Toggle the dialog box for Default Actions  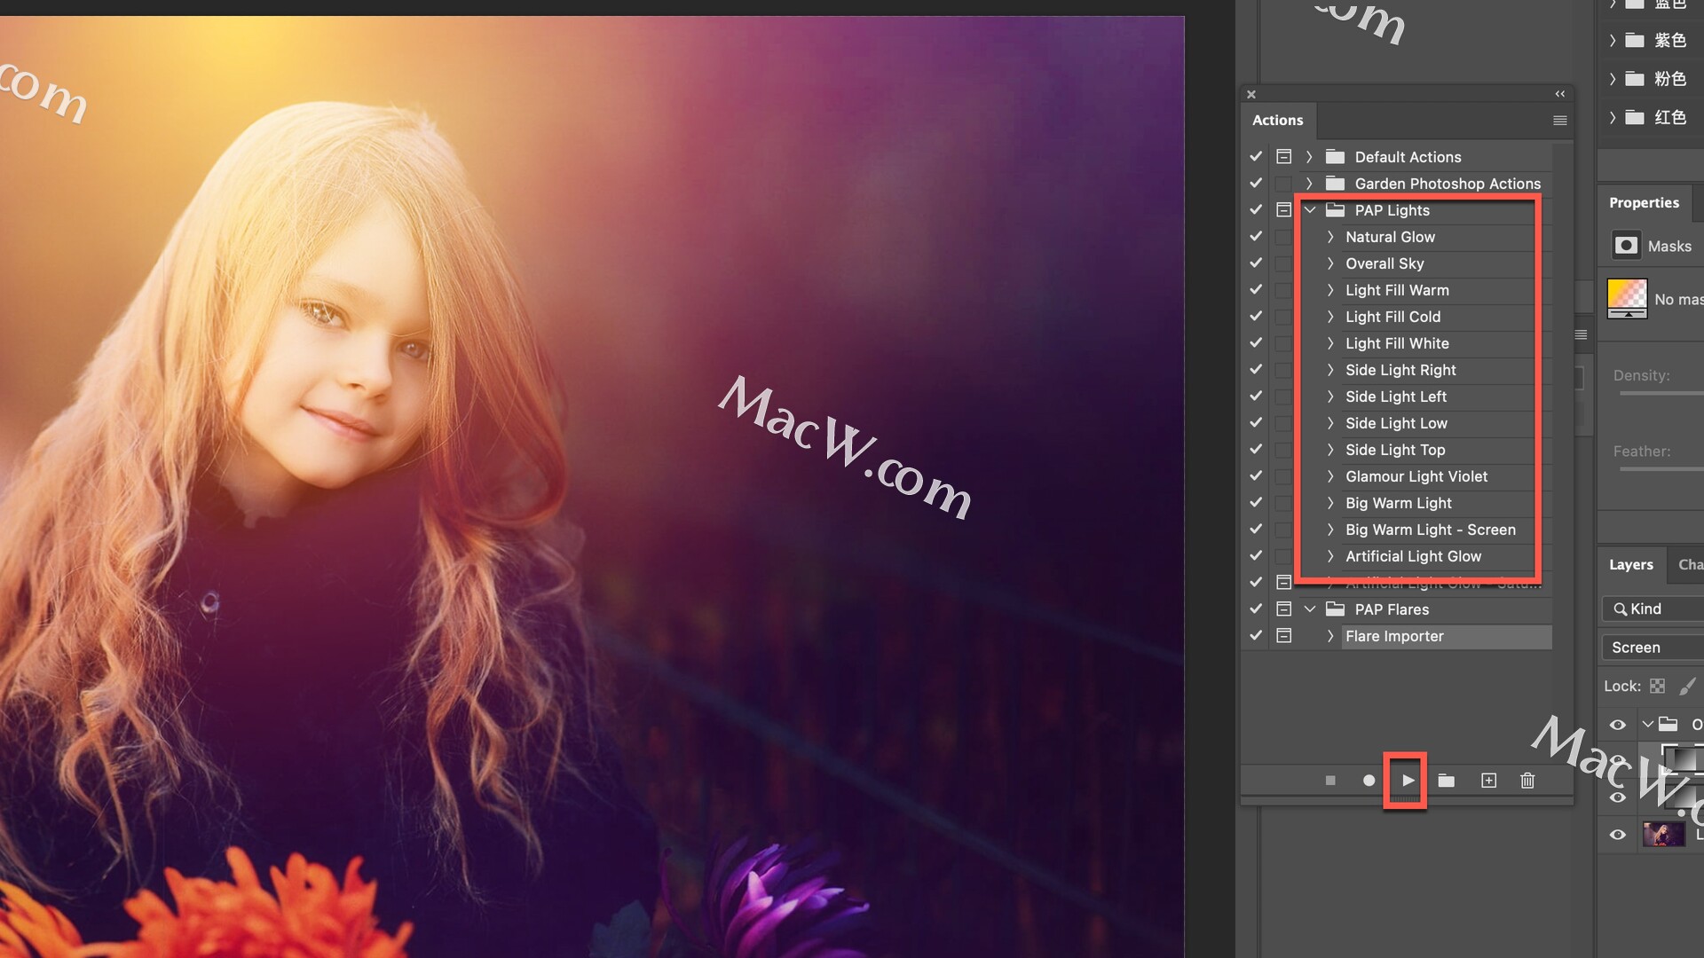(1283, 157)
